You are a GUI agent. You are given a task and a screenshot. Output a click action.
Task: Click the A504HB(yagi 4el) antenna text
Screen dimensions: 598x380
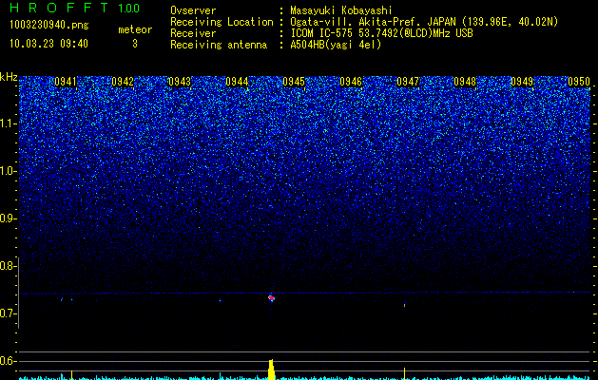[336, 45]
